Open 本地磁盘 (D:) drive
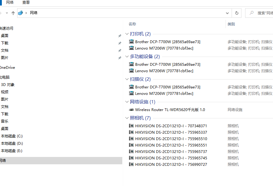 pyautogui.click(x=12, y=143)
